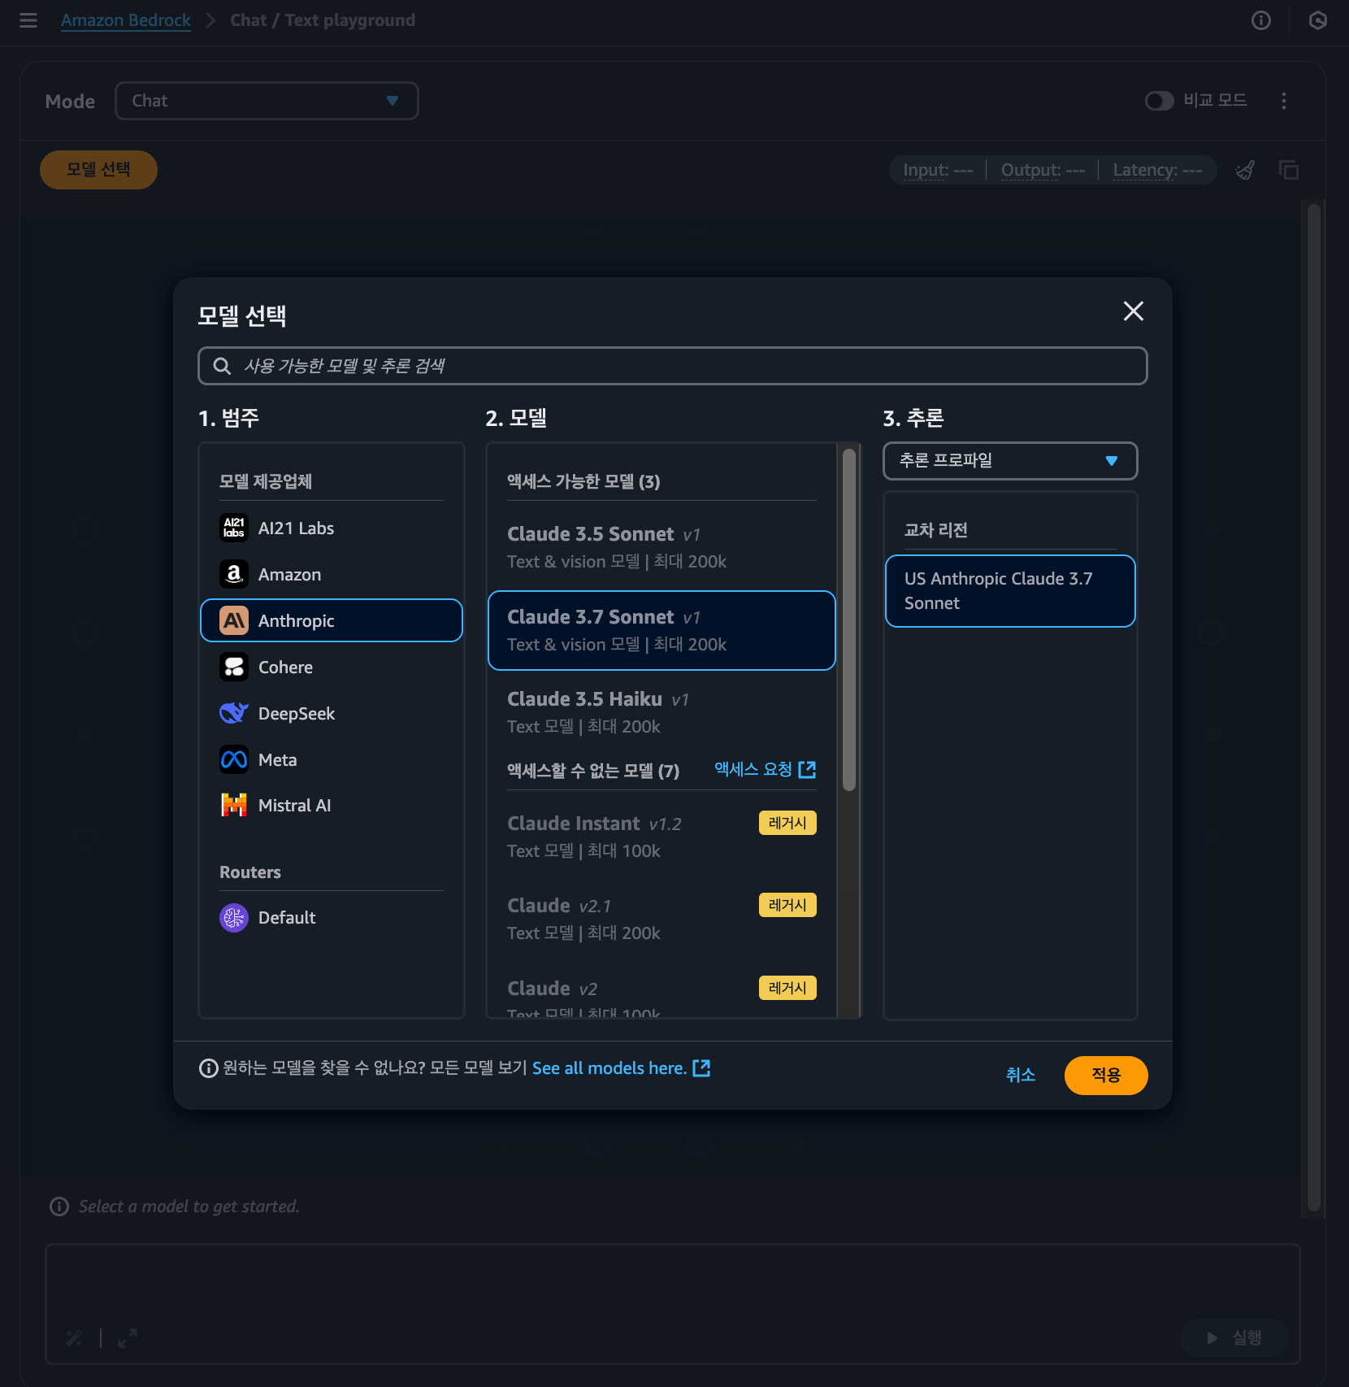
Task: Click the info icon beside 원하는 모델을 찾을 수 없나요
Action: coord(209,1068)
